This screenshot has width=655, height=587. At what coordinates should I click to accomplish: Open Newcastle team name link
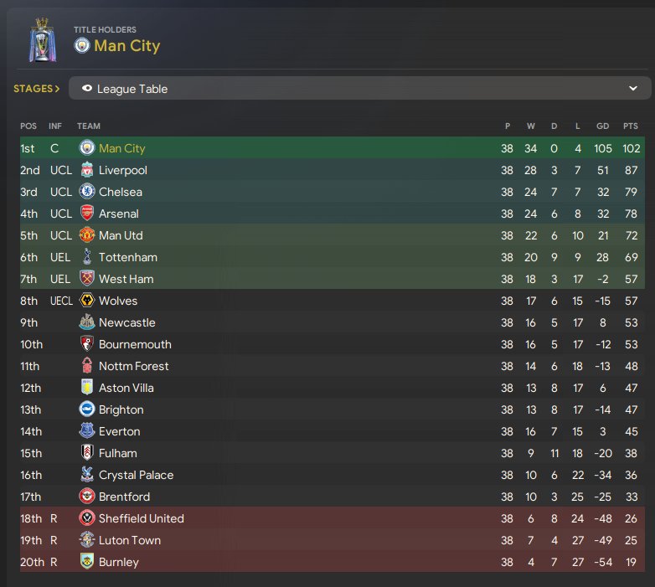(x=126, y=322)
